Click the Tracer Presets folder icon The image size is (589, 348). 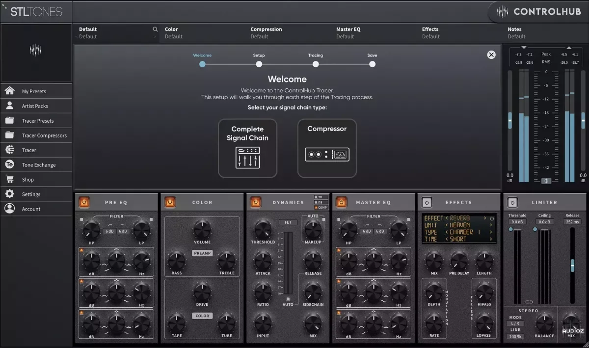pos(9,121)
